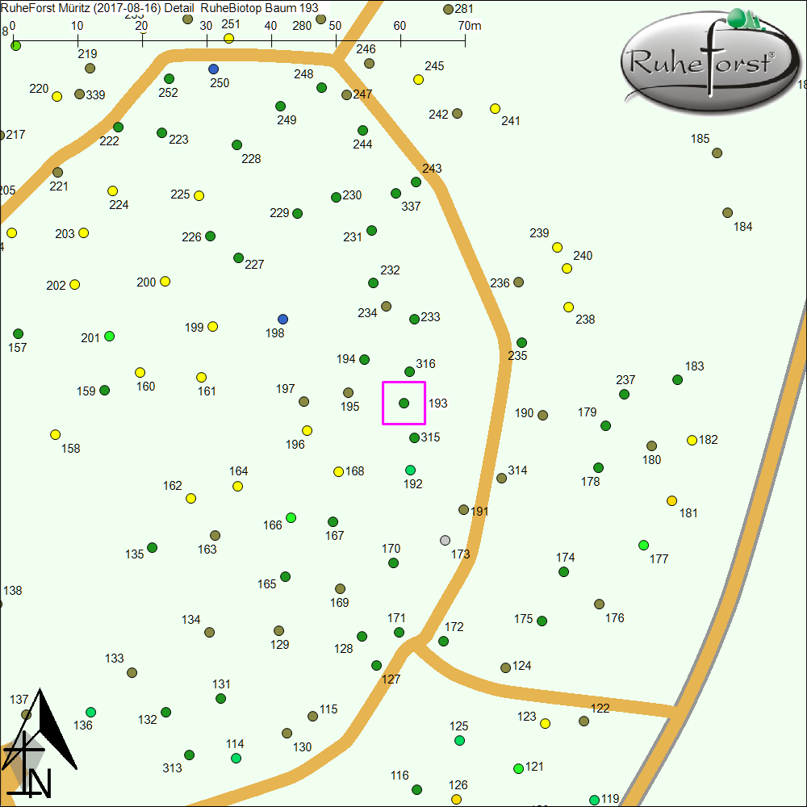
Task: Click dark green tree marker 316
Action: [x=409, y=372]
